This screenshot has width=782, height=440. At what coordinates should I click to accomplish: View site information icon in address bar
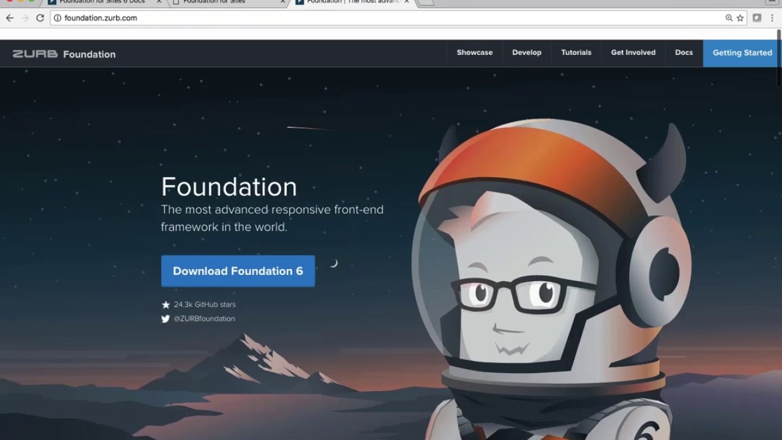pos(57,18)
